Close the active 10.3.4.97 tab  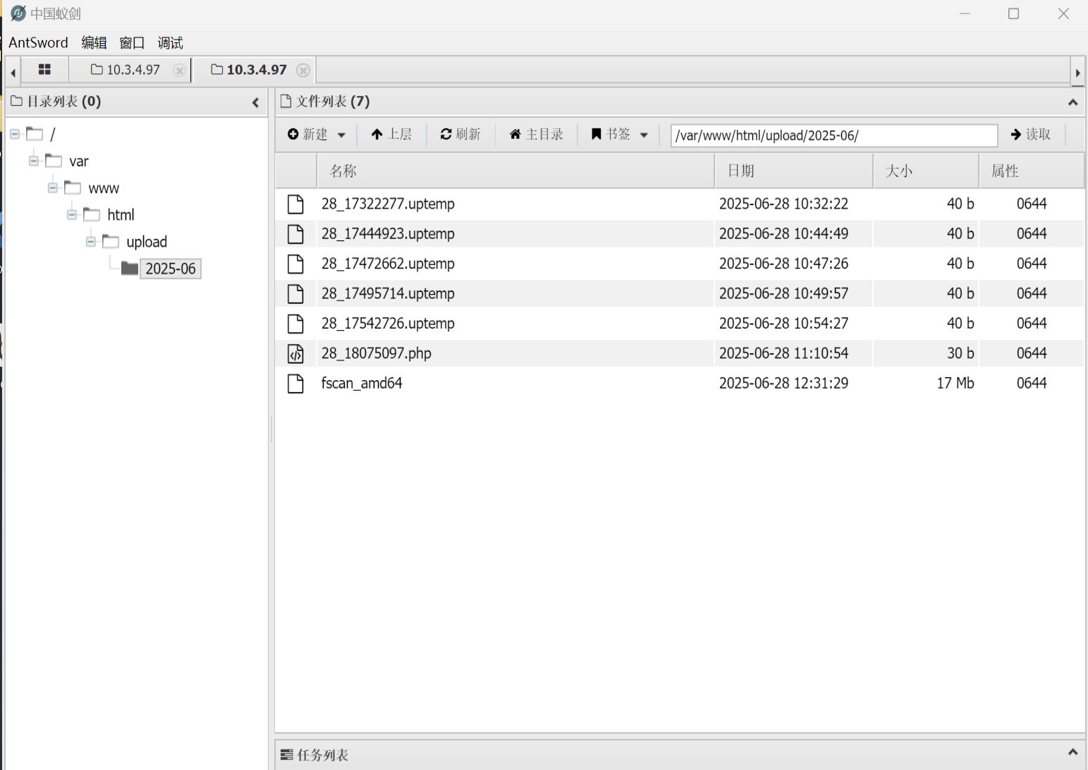coord(303,71)
